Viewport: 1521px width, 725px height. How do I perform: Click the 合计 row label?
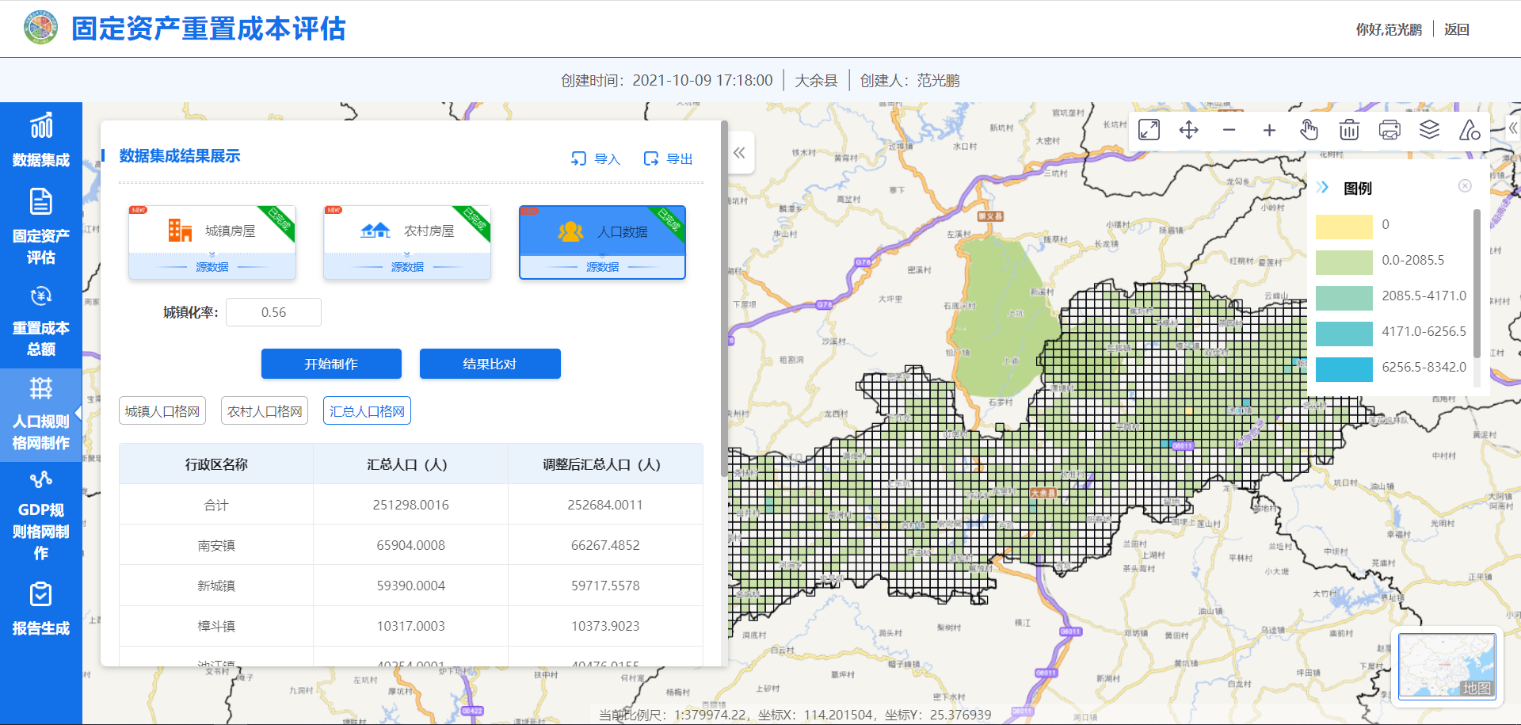(x=216, y=505)
